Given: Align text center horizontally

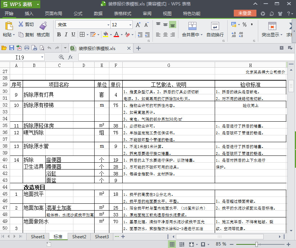Looking at the screenshot, I should [x=165, y=35].
